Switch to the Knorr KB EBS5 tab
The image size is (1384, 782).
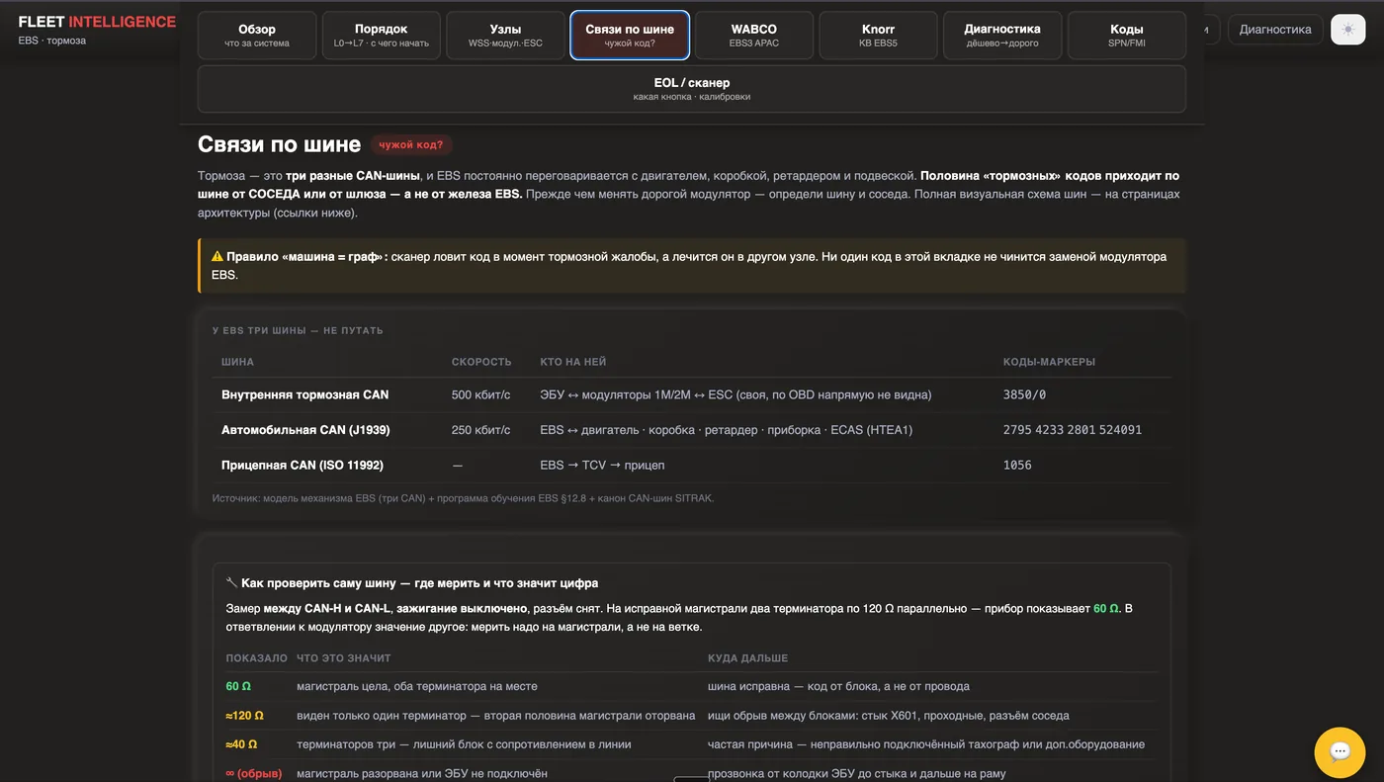pyautogui.click(x=879, y=36)
